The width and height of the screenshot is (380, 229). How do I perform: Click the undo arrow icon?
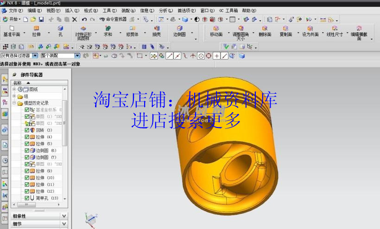[x=84, y=19]
